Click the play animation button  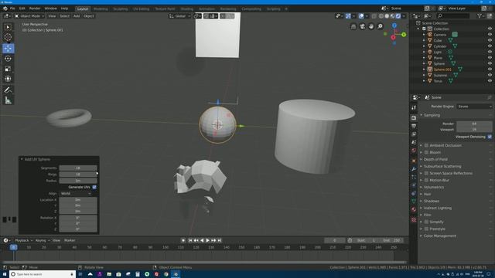point(208,240)
